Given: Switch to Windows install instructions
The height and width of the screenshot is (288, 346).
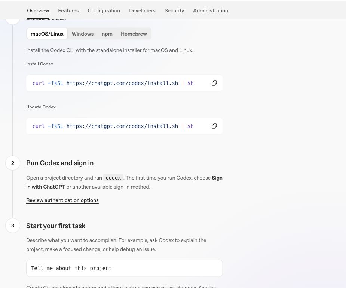Looking at the screenshot, I should [x=83, y=34].
